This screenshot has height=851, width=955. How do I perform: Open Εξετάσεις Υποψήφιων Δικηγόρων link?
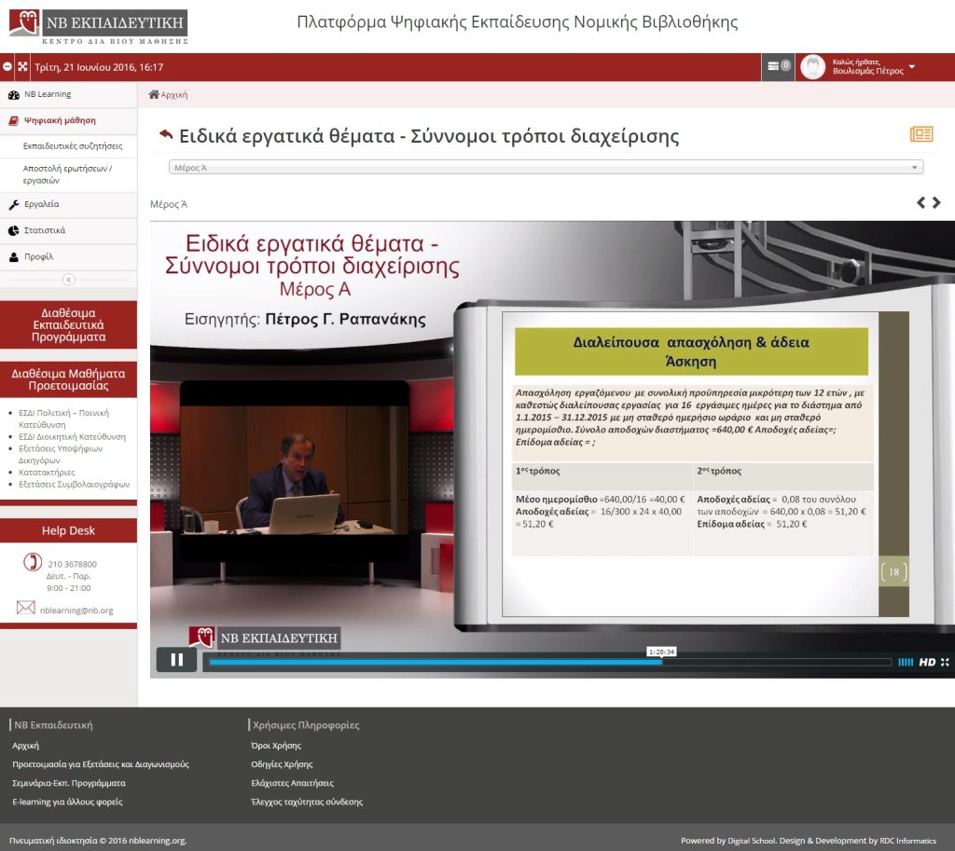coord(61,454)
